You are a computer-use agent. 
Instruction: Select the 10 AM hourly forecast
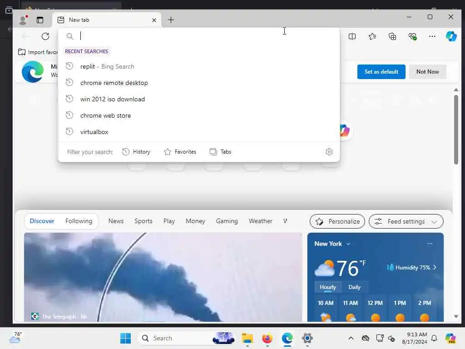pyautogui.click(x=326, y=309)
